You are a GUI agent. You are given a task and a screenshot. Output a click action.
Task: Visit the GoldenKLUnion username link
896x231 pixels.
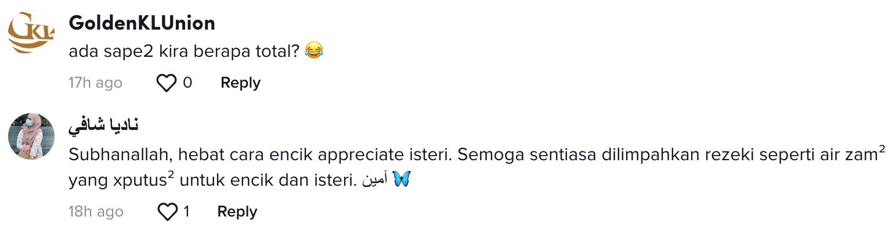click(x=142, y=23)
